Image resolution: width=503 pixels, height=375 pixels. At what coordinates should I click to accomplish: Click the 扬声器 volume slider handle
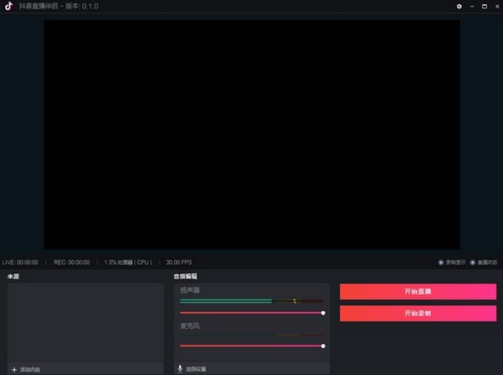(x=323, y=313)
